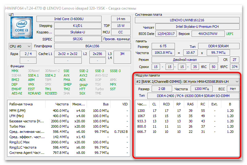The image size is (247, 165).
Task: Click the MCU value CC
Action: click(x=121, y=32)
